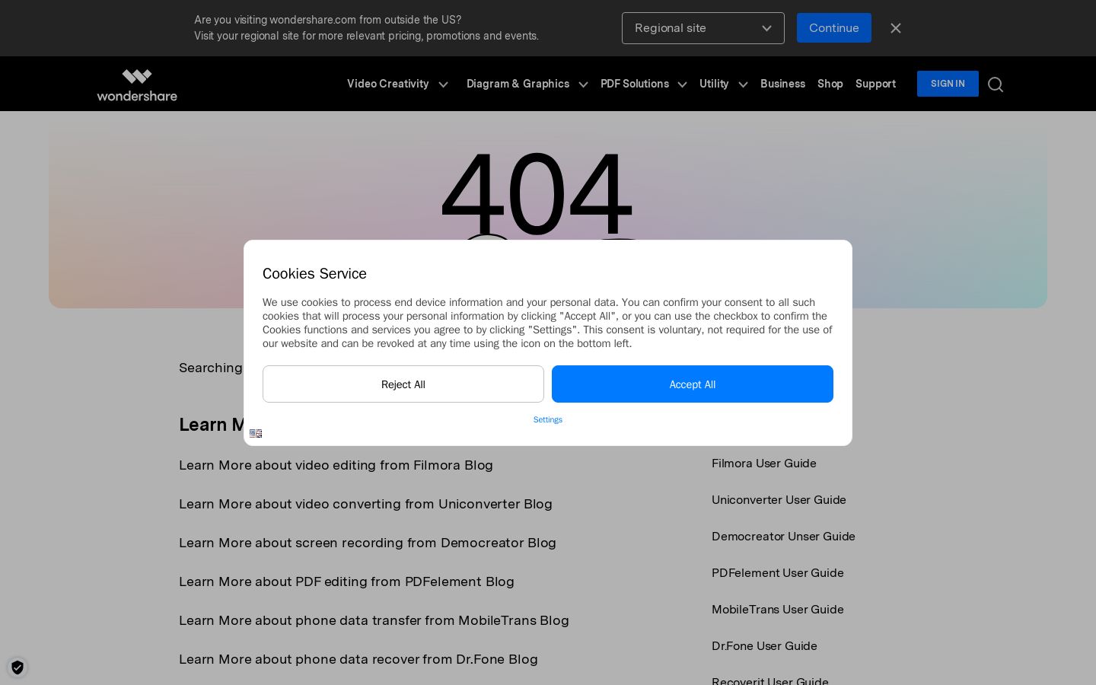Image resolution: width=1096 pixels, height=685 pixels.
Task: Go to the Shop page
Action: (830, 84)
